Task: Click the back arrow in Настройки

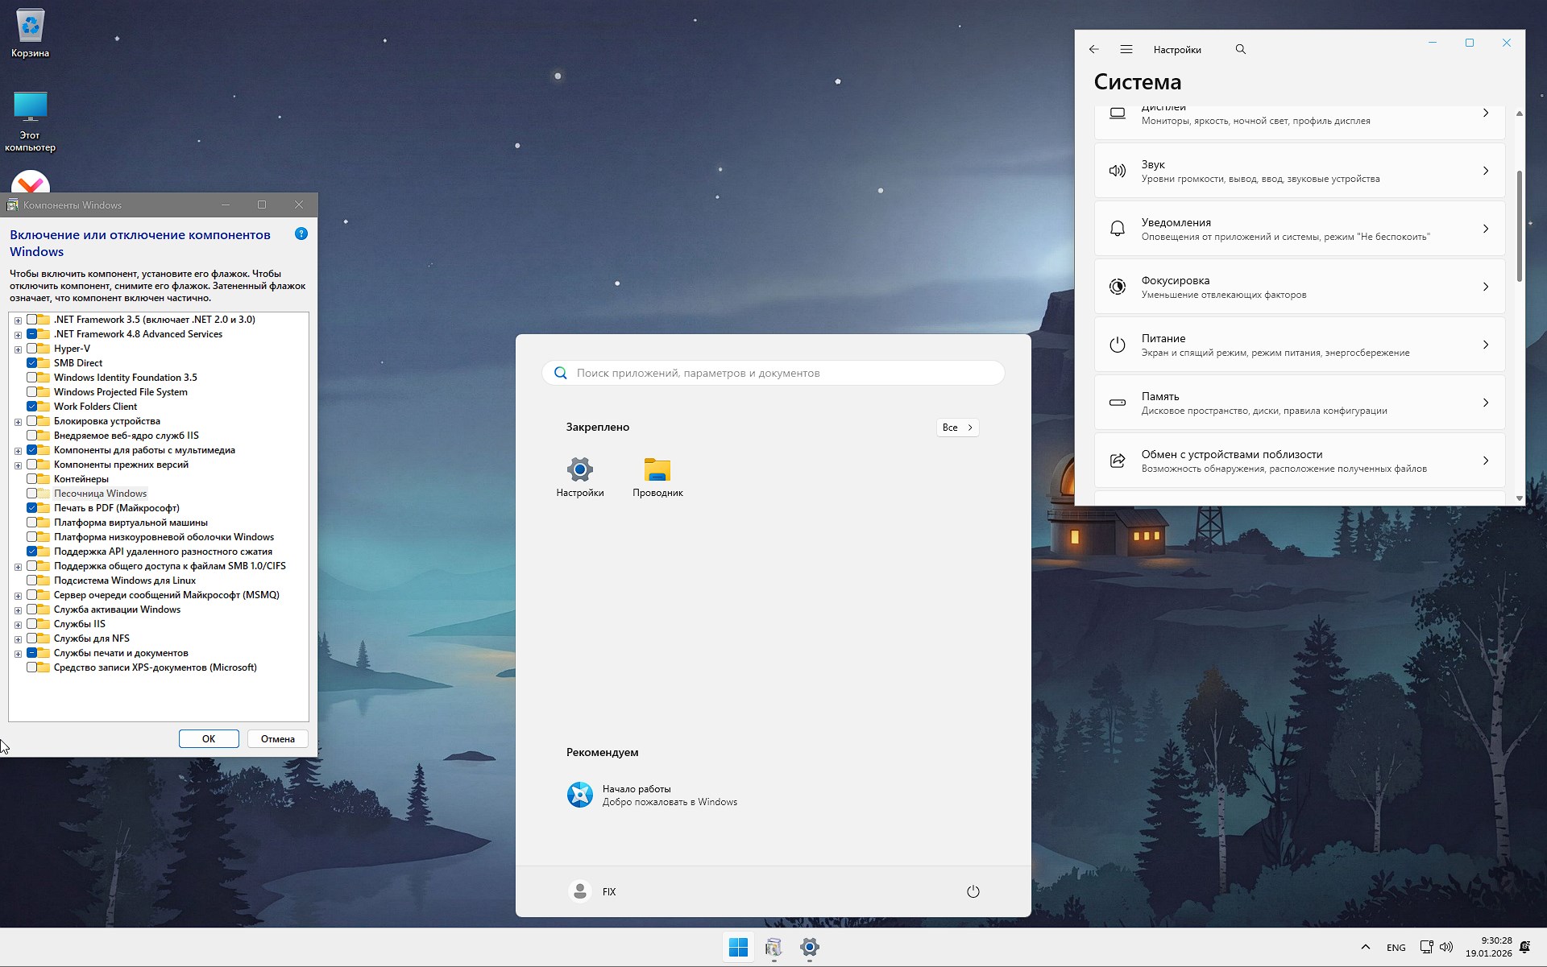Action: pos(1093,49)
